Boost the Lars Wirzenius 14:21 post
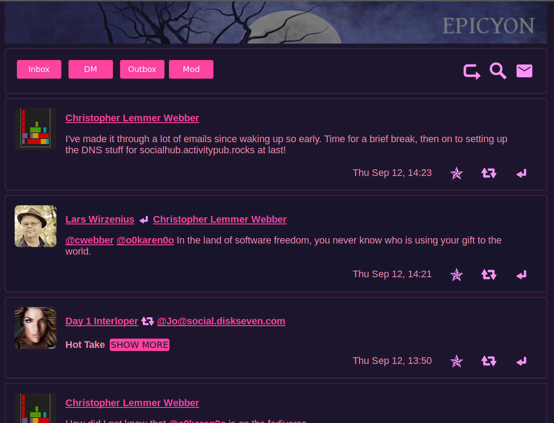554x423 pixels. click(489, 275)
